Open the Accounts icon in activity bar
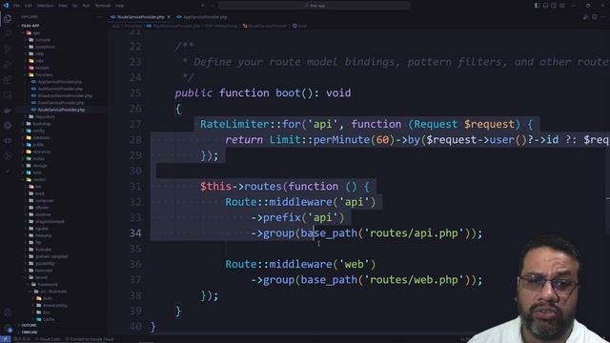 click(8, 313)
